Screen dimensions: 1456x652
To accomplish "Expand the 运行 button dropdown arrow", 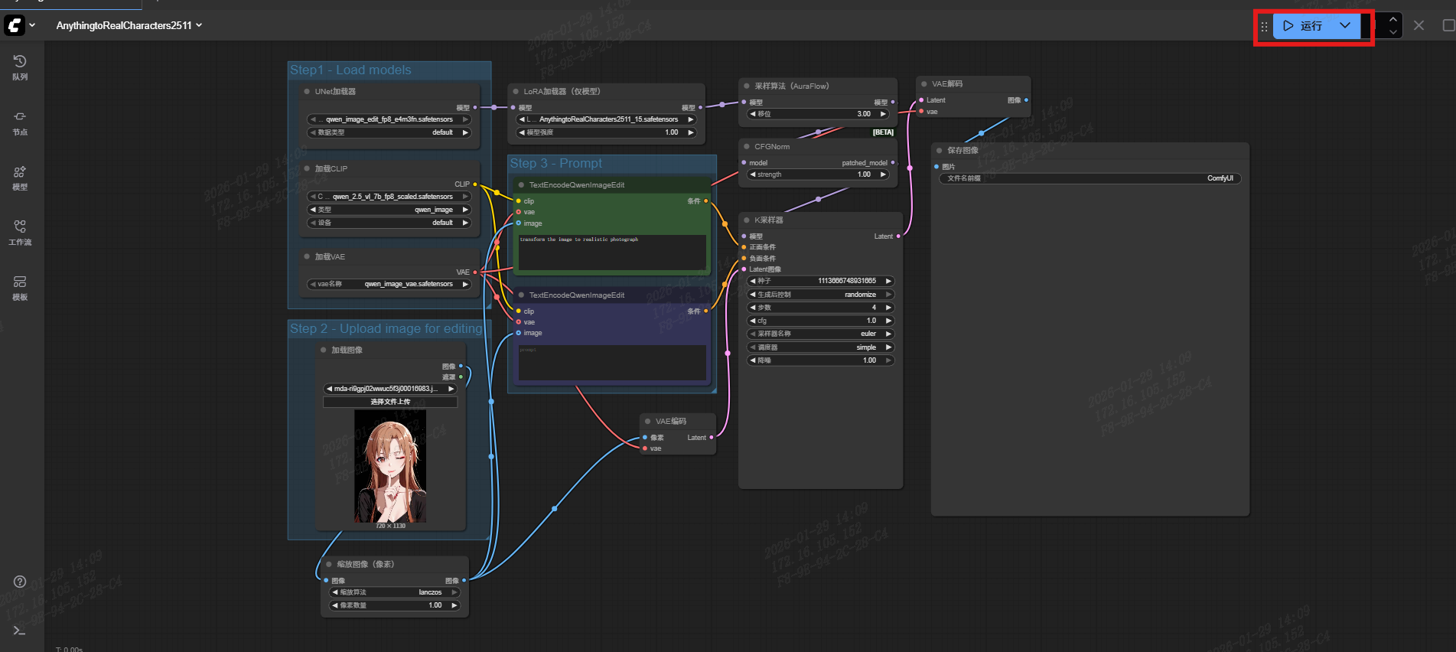I will pyautogui.click(x=1345, y=25).
